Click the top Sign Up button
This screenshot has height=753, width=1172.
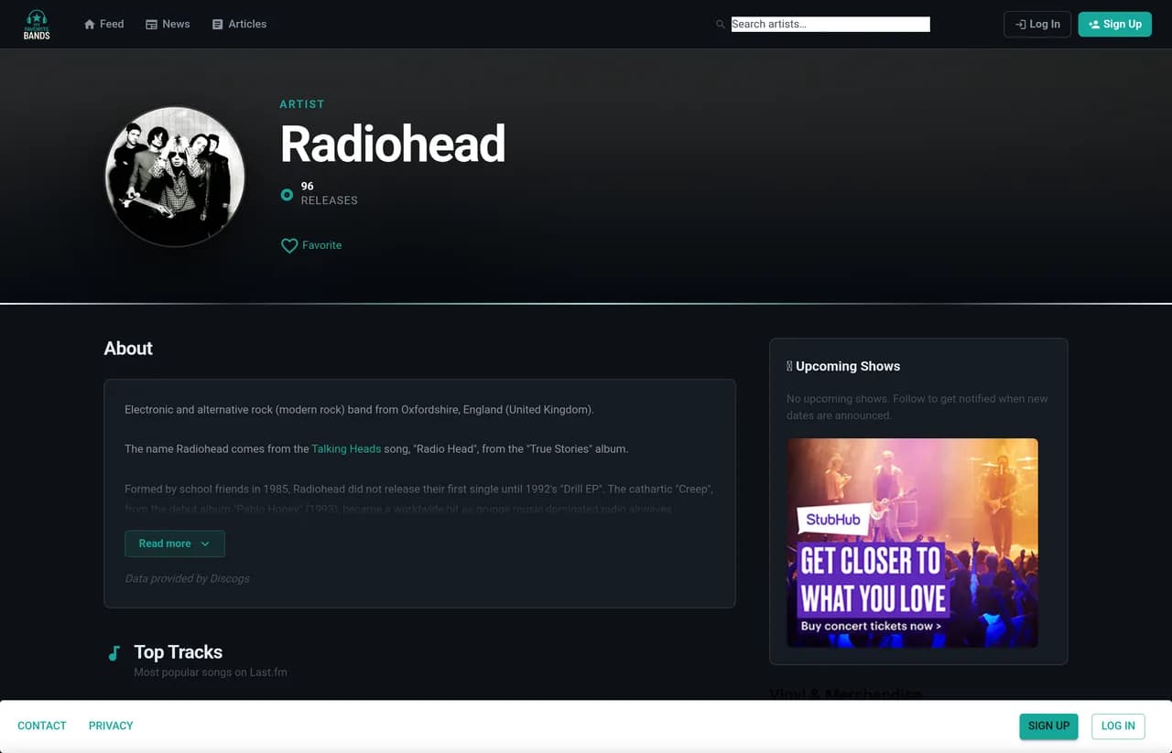coord(1114,25)
